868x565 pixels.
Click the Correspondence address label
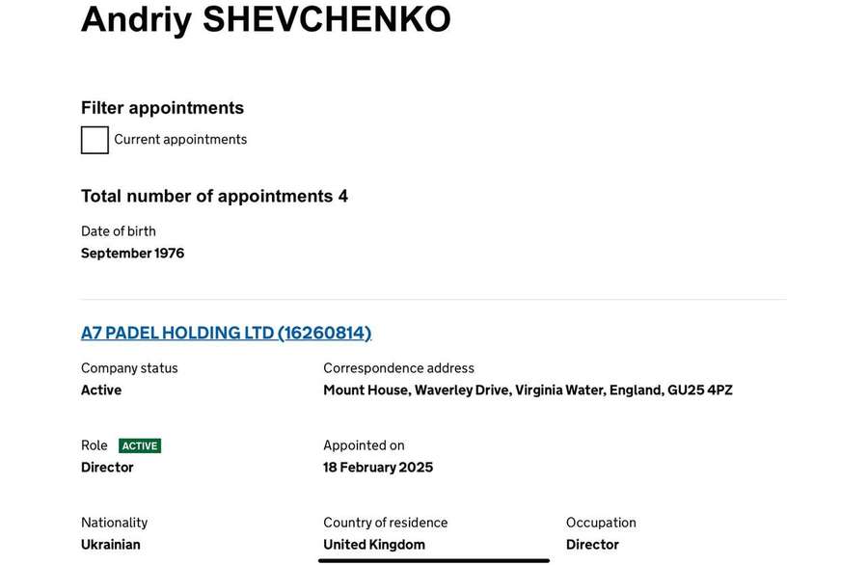pyautogui.click(x=398, y=368)
